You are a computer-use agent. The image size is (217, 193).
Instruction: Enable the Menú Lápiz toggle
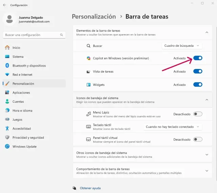(198, 114)
